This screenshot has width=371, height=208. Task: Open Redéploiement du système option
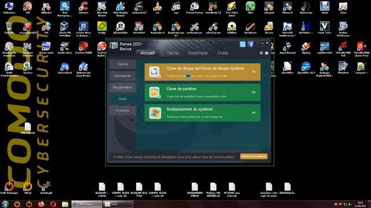pos(202,113)
